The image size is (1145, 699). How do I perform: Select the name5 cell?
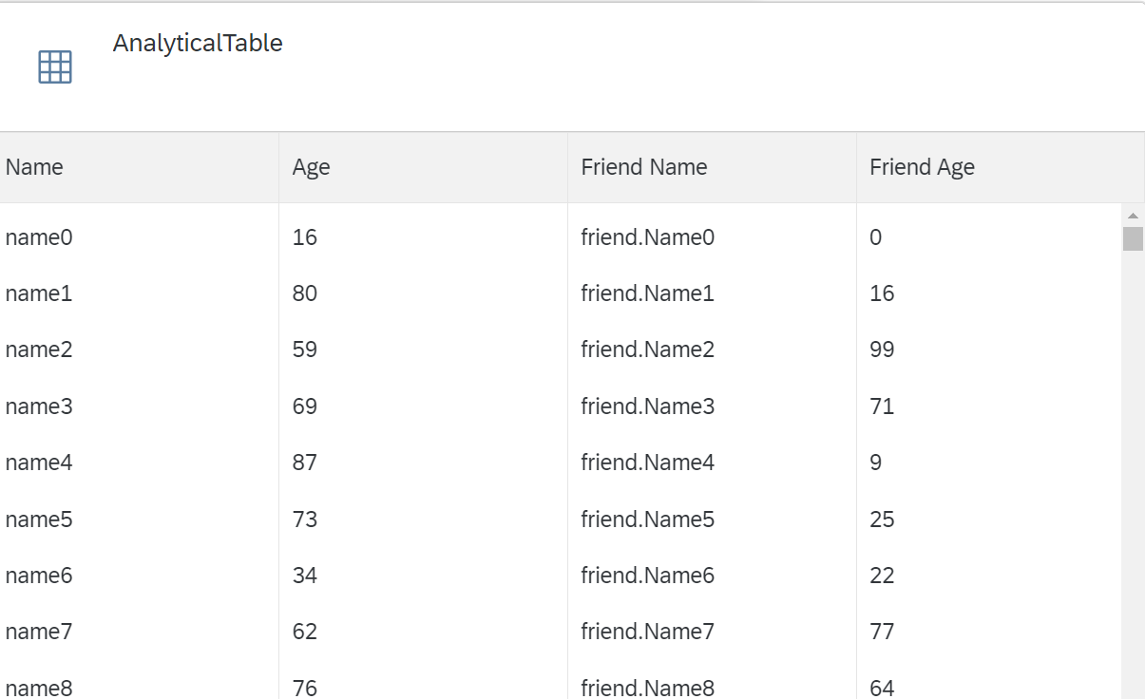click(39, 520)
